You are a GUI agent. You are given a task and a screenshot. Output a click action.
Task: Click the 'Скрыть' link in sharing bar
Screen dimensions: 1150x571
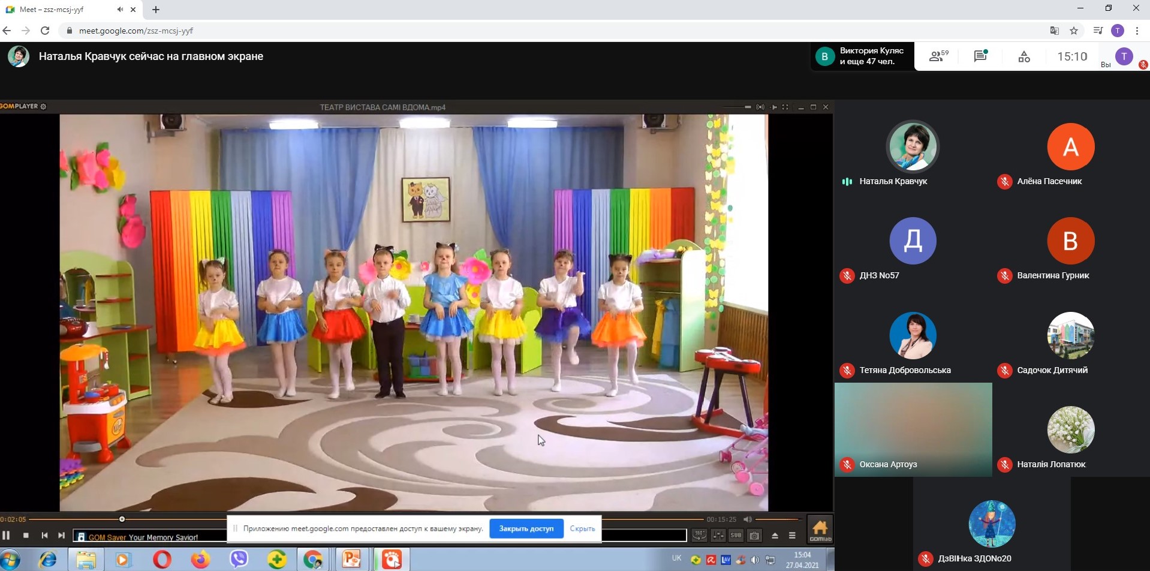582,528
